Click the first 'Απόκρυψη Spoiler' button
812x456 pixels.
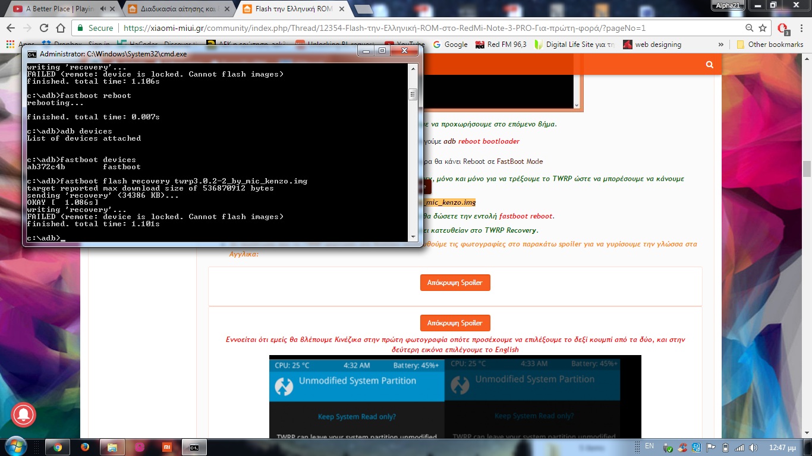pyautogui.click(x=455, y=283)
